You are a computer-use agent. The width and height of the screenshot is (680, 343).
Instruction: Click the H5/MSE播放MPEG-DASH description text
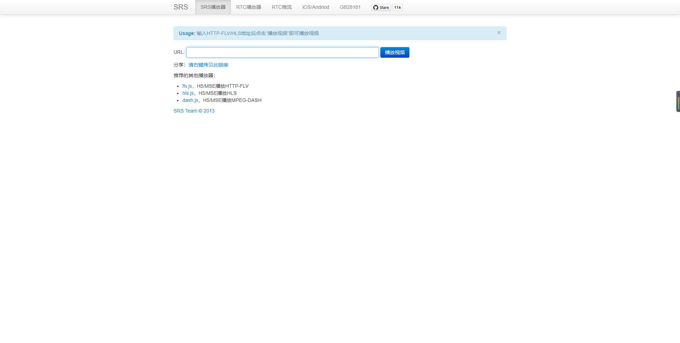(x=232, y=100)
